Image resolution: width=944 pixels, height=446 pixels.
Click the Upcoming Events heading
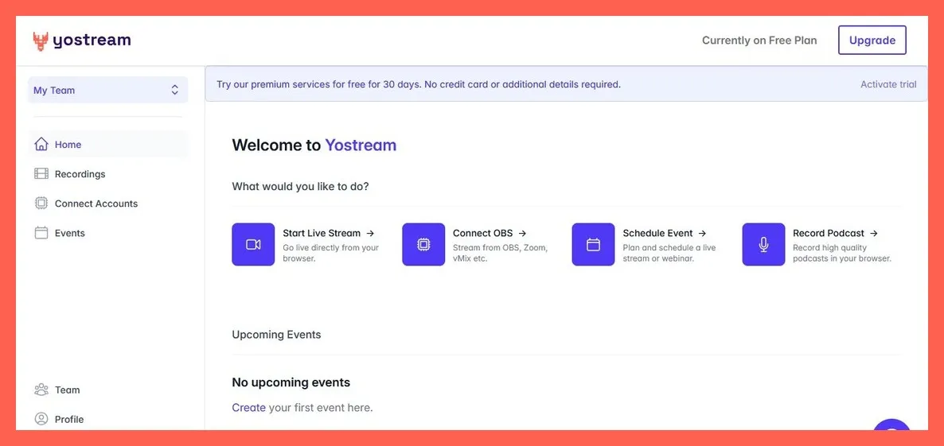click(x=276, y=335)
